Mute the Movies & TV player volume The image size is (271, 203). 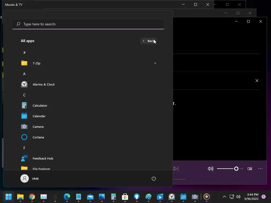210,169
